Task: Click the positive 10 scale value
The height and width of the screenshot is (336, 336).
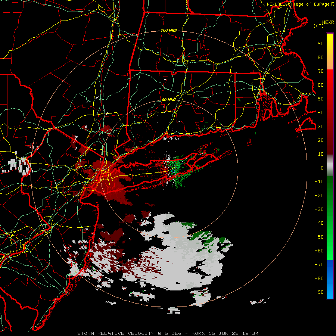Action: click(321, 154)
